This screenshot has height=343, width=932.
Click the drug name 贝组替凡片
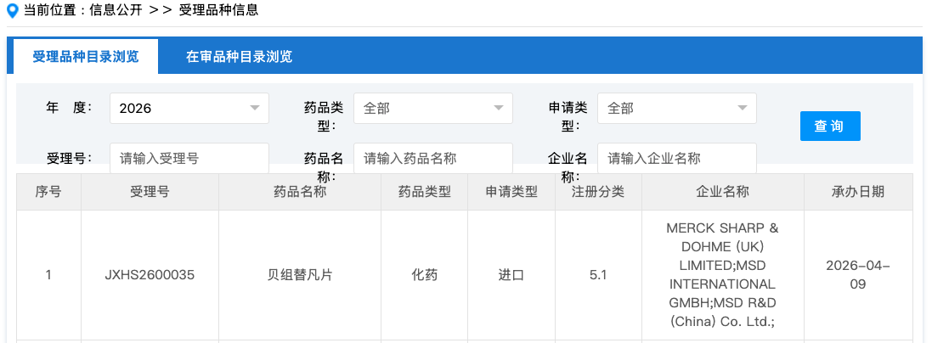pyautogui.click(x=299, y=275)
